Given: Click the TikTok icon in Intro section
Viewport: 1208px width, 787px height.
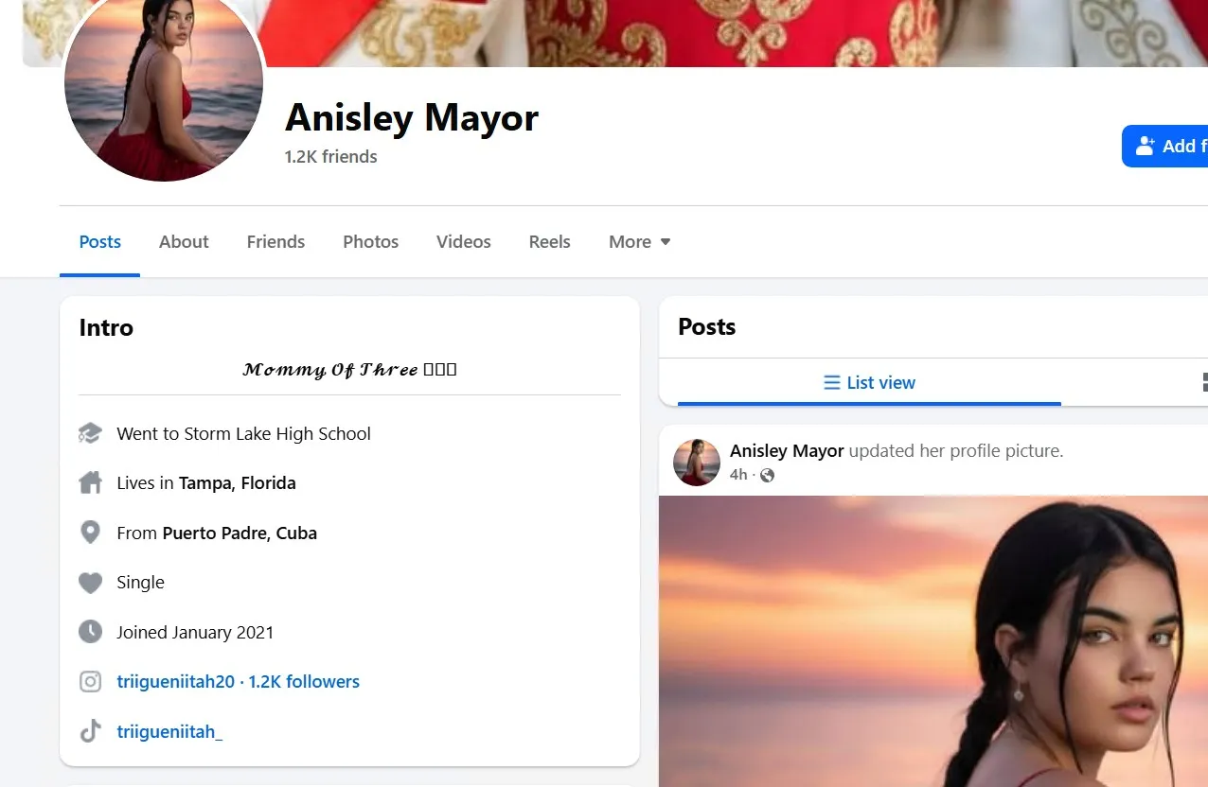Looking at the screenshot, I should [90, 730].
